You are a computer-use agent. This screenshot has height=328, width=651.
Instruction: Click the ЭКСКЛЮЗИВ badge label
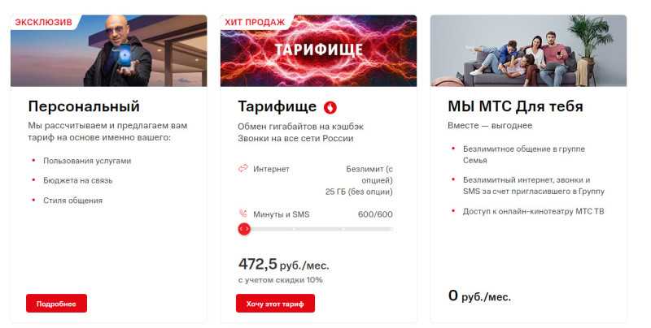pos(44,23)
